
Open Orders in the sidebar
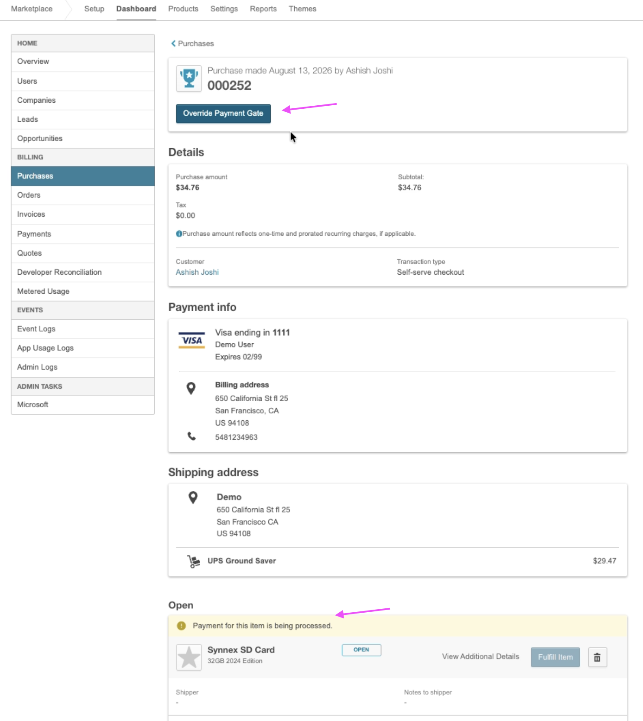tap(83, 195)
